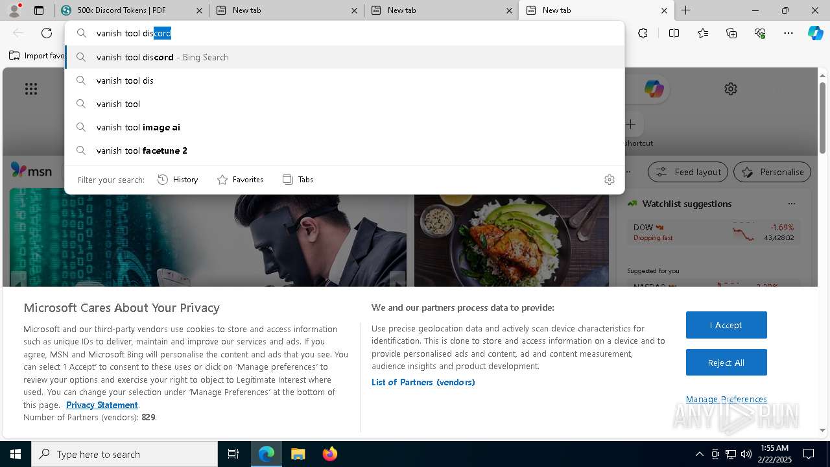Image resolution: width=830 pixels, height=467 pixels.
Task: Click the Watchlist suggestions heading
Action: 687,204
